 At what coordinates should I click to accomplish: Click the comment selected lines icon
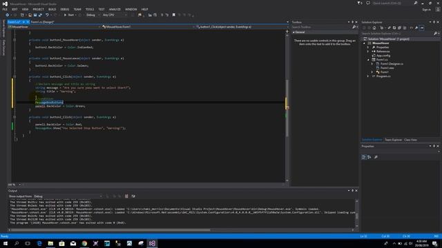[162, 15]
